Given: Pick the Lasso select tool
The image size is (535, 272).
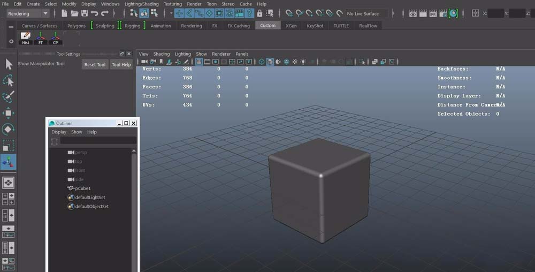Looking at the screenshot, I should click(9, 81).
